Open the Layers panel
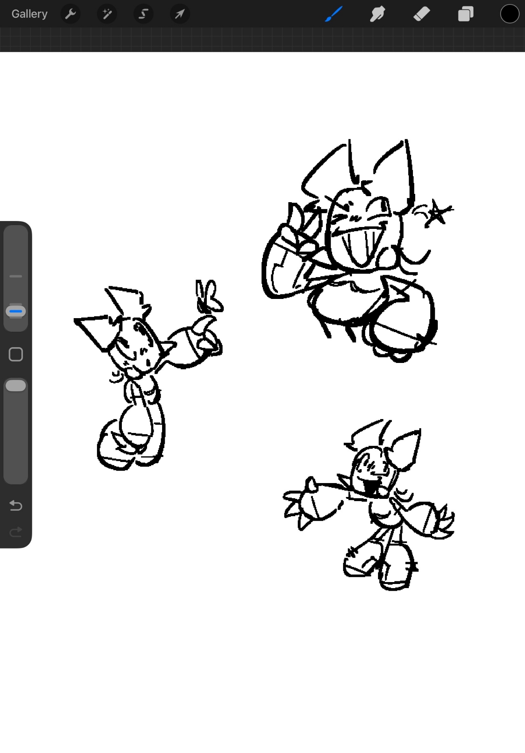Image resolution: width=525 pixels, height=753 pixels. [465, 14]
